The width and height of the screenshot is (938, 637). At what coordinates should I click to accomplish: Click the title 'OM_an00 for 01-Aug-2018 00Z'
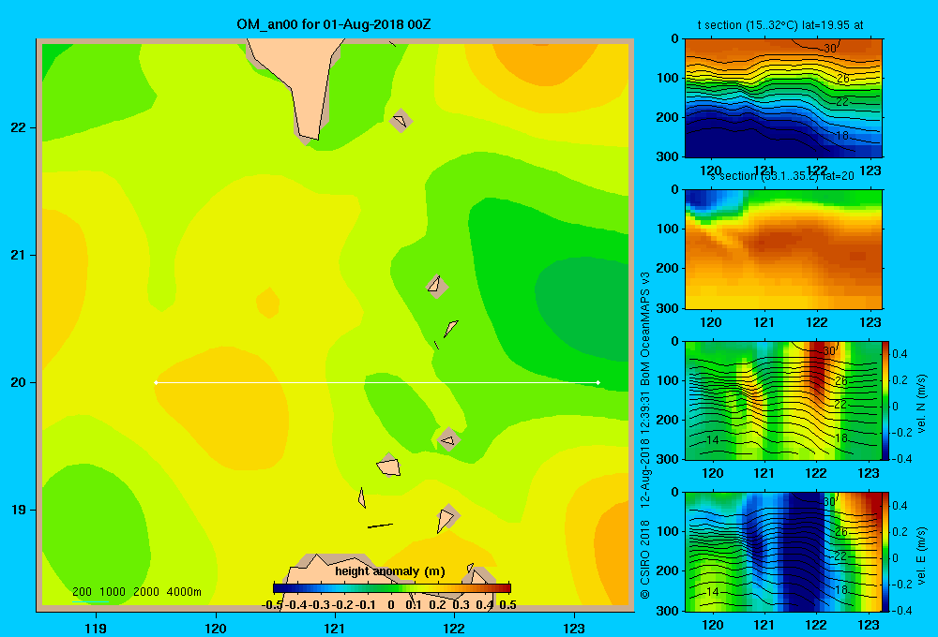(x=334, y=24)
